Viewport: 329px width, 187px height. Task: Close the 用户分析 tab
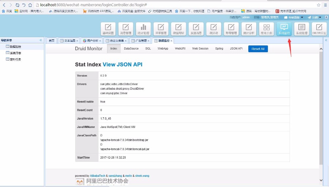[x=100, y=41]
